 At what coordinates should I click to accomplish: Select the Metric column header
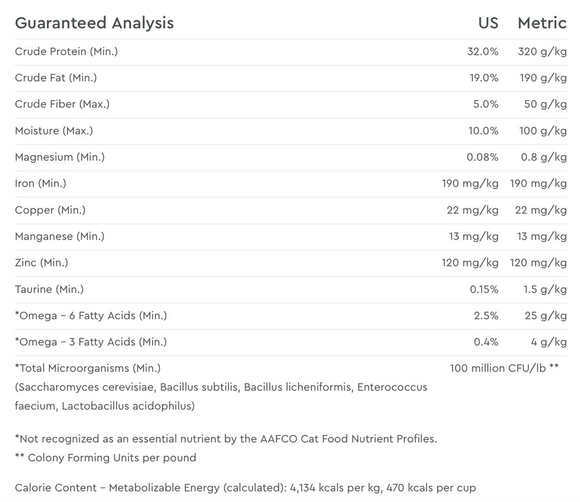click(x=542, y=23)
